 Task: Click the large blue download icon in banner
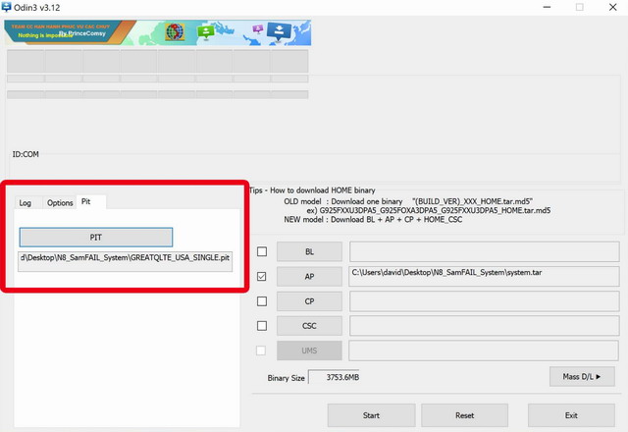tap(280, 30)
